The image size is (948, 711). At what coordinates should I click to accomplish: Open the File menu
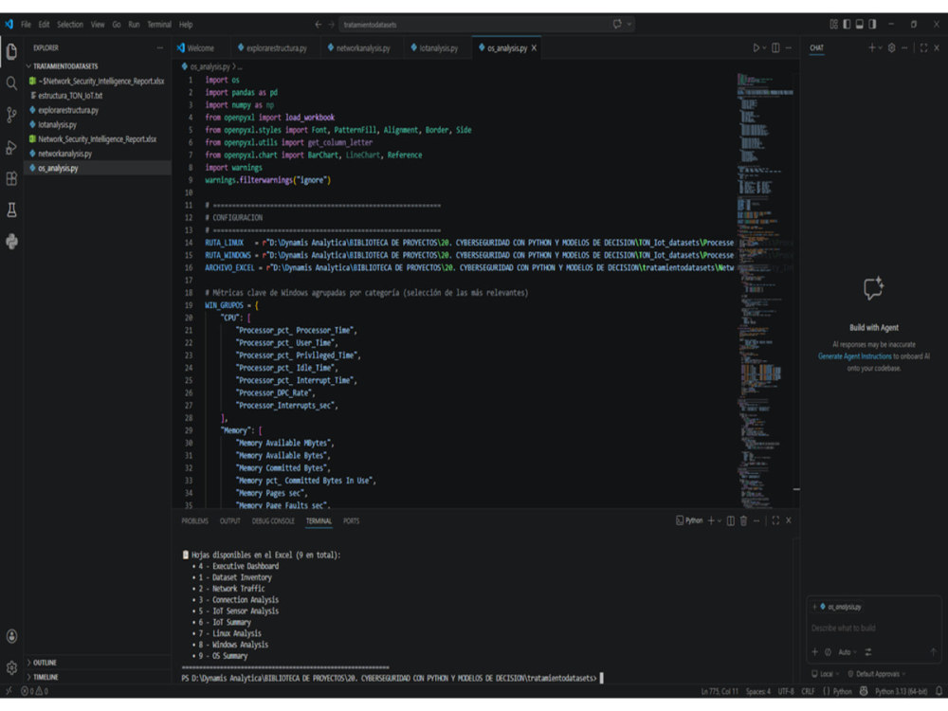pos(26,25)
